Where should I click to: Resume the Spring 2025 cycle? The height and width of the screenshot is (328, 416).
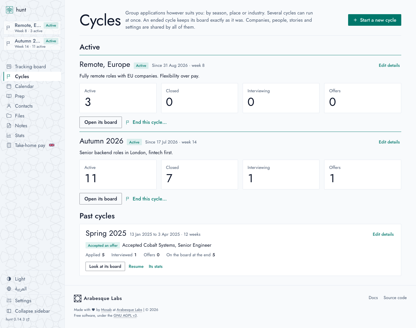136,266
